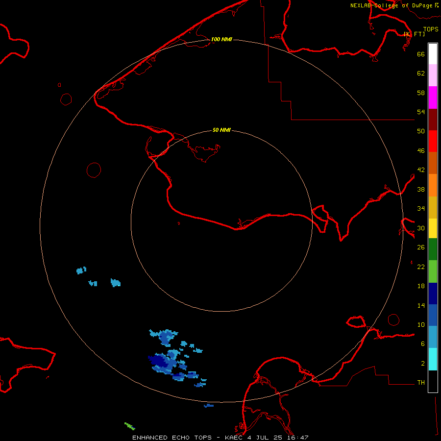
Task: Click the dark maroon legend swatch
Action: 433,120
